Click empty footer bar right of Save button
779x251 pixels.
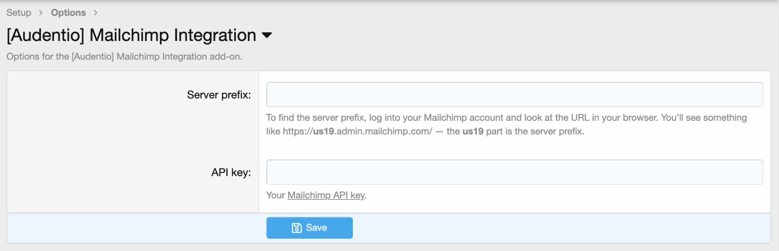(x=552, y=228)
